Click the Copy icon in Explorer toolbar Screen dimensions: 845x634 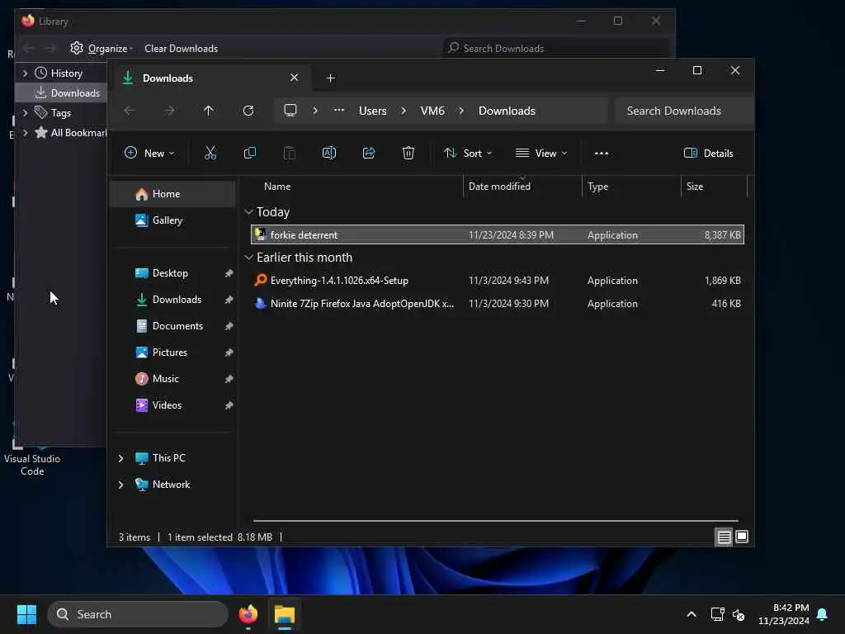pyautogui.click(x=249, y=153)
